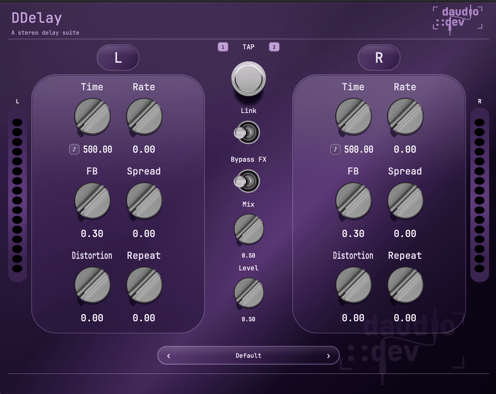Viewport: 496px width, 394px height.
Task: Click the right channel Time knob
Action: pos(353,117)
